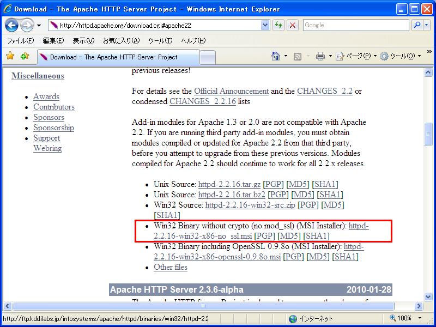This screenshot has height=327, width=436.
Task: Open SHA1 link for no_ssl.msi installer
Action: click(x=316, y=236)
